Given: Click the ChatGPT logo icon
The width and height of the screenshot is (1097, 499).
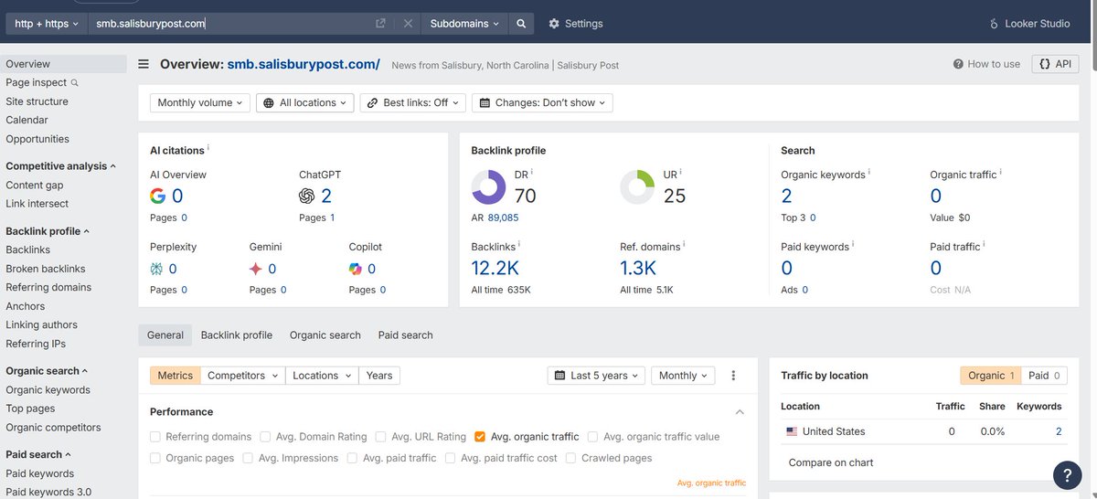Looking at the screenshot, I should coord(306,196).
